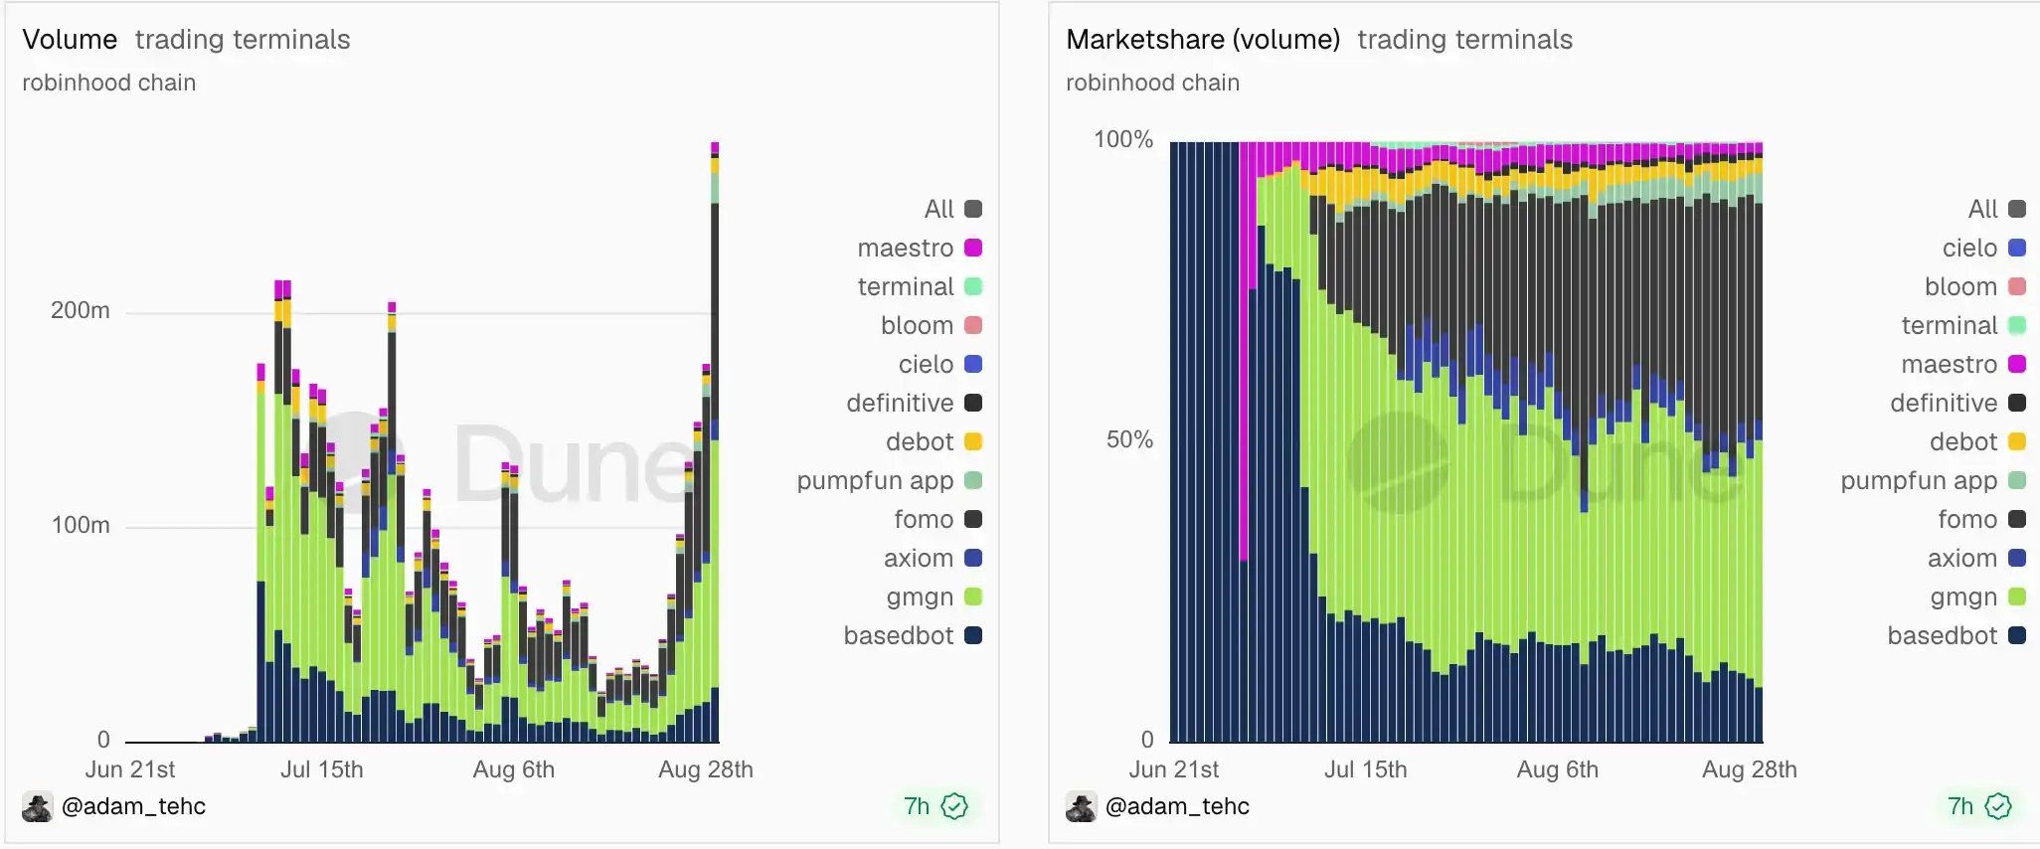Image resolution: width=2040 pixels, height=849 pixels.
Task: Click basedbot legend entry in Marketshare chart
Action: pos(1956,635)
